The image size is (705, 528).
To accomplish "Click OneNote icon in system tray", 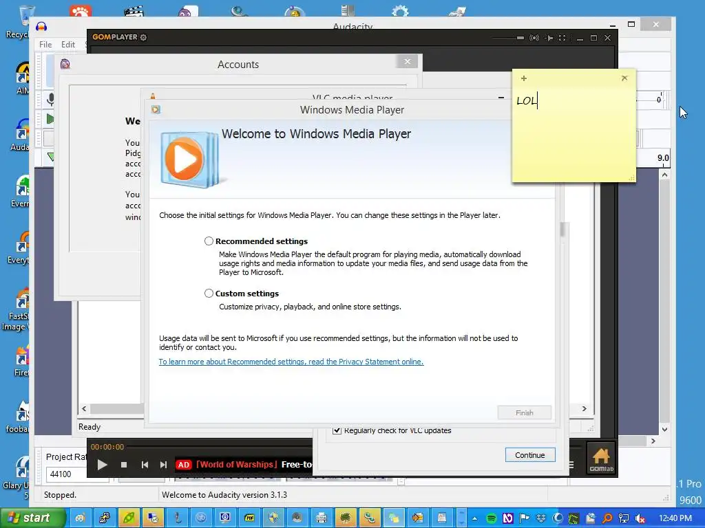I will point(508,518).
